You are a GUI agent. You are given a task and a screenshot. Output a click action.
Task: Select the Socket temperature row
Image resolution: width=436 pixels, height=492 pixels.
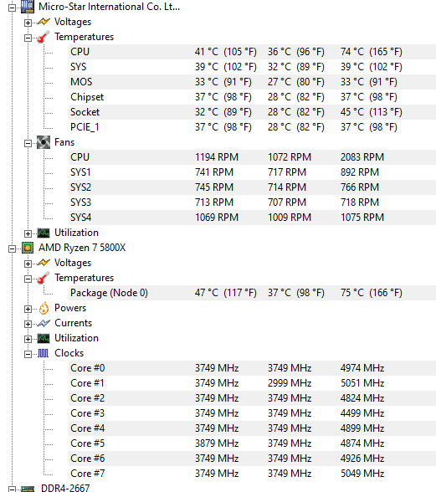[x=252, y=112]
